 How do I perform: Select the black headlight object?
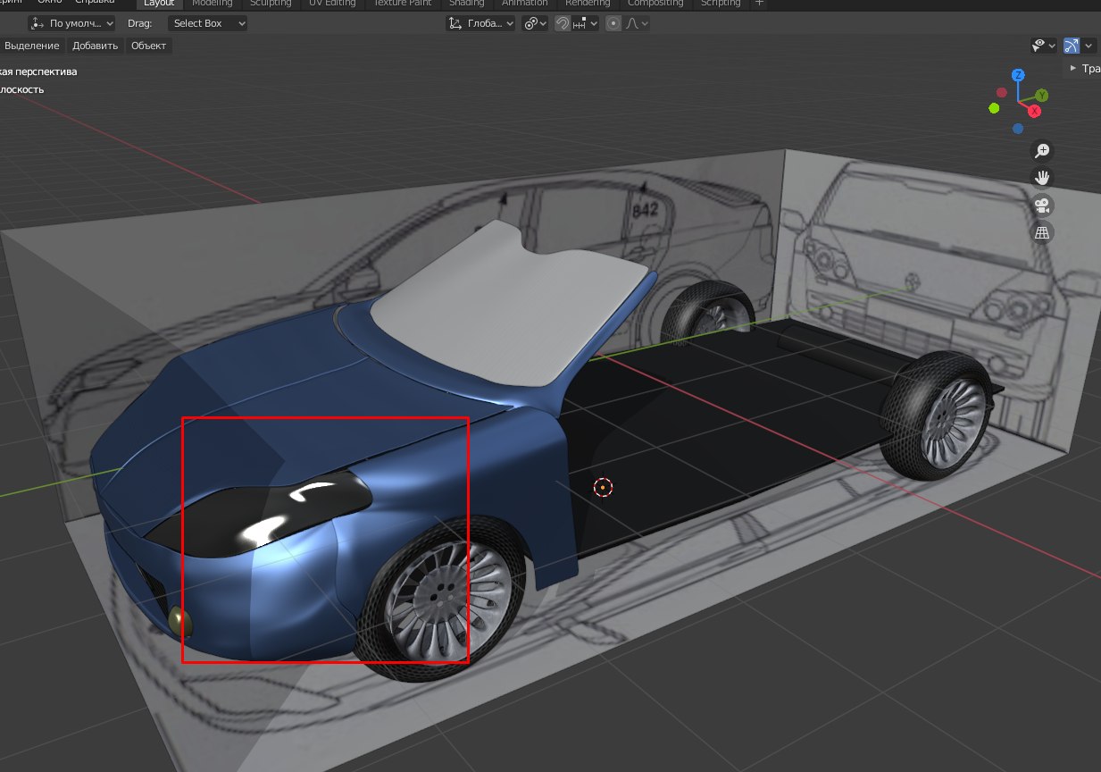click(x=259, y=514)
